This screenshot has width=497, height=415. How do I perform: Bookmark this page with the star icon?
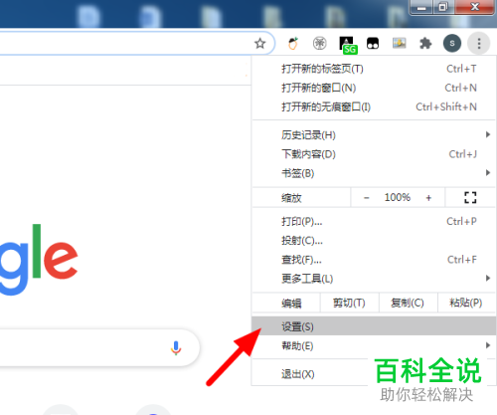coord(260,44)
